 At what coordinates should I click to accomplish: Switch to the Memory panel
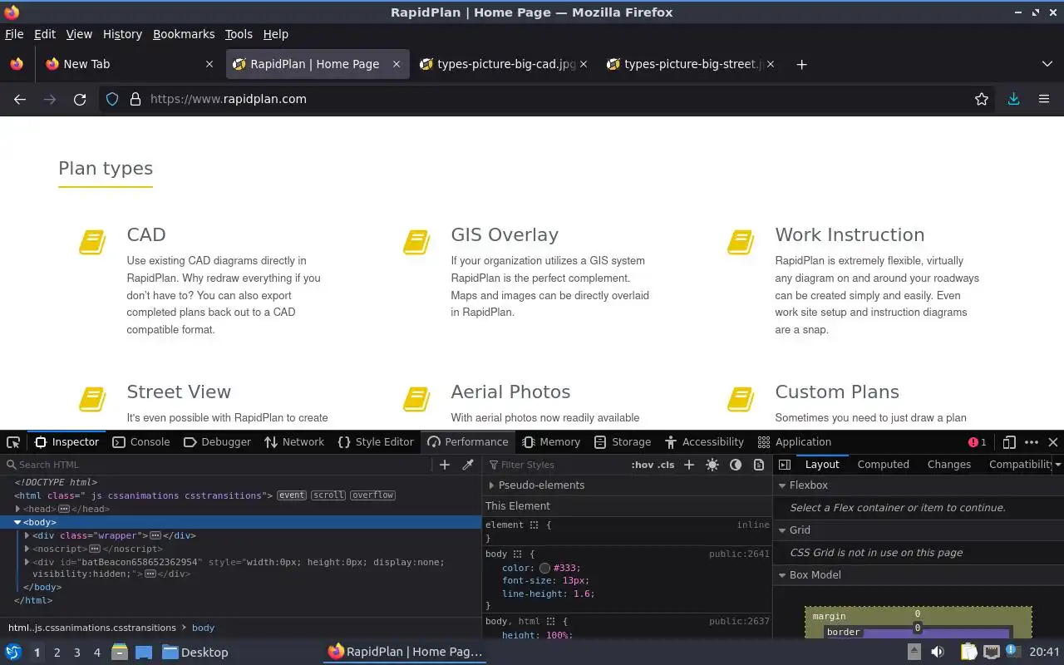point(550,442)
